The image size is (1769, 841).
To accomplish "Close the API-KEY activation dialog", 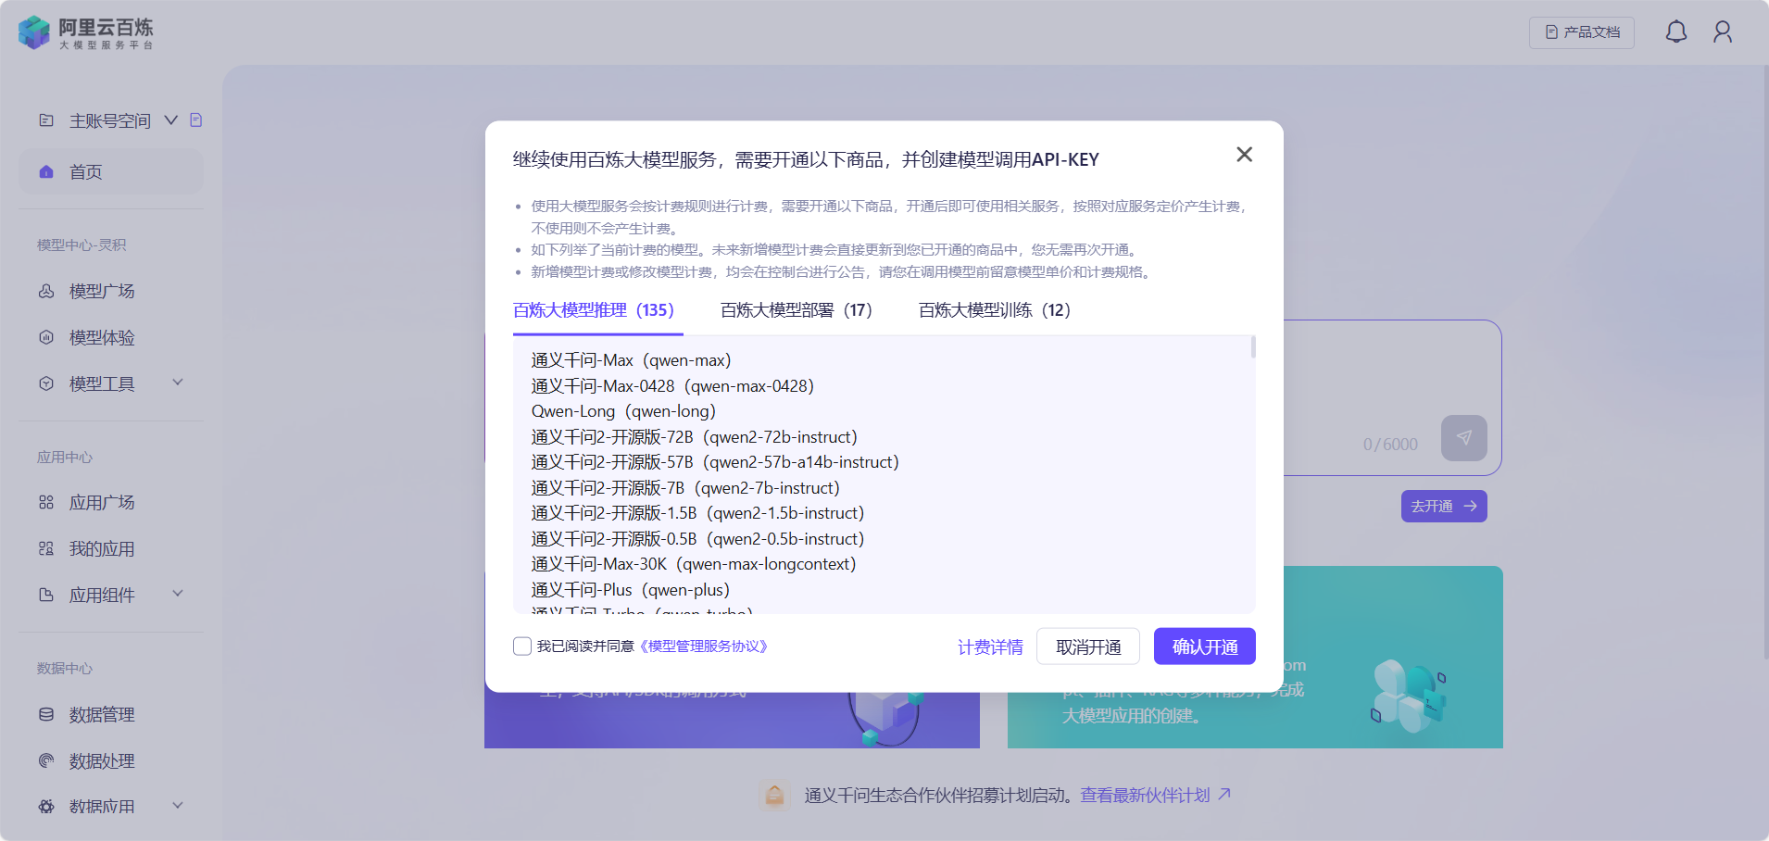I will (1244, 155).
